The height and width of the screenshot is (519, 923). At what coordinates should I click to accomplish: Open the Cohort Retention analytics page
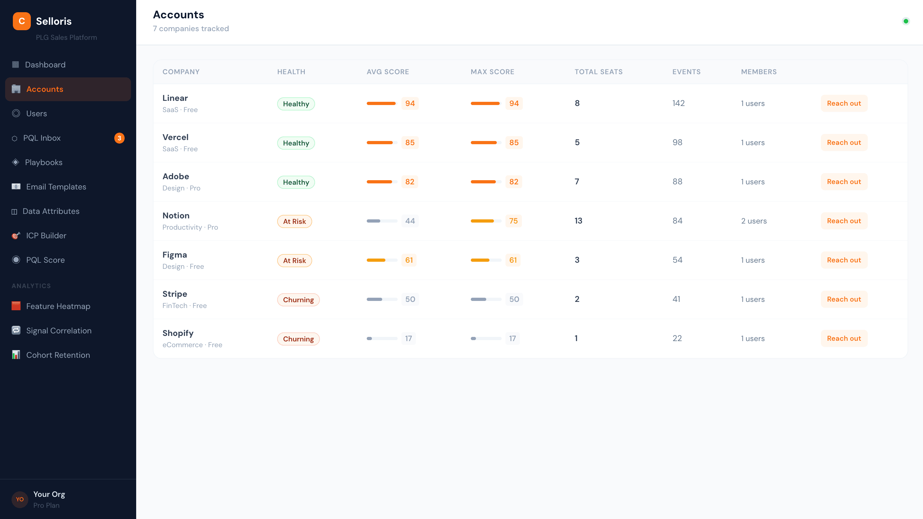(68, 355)
